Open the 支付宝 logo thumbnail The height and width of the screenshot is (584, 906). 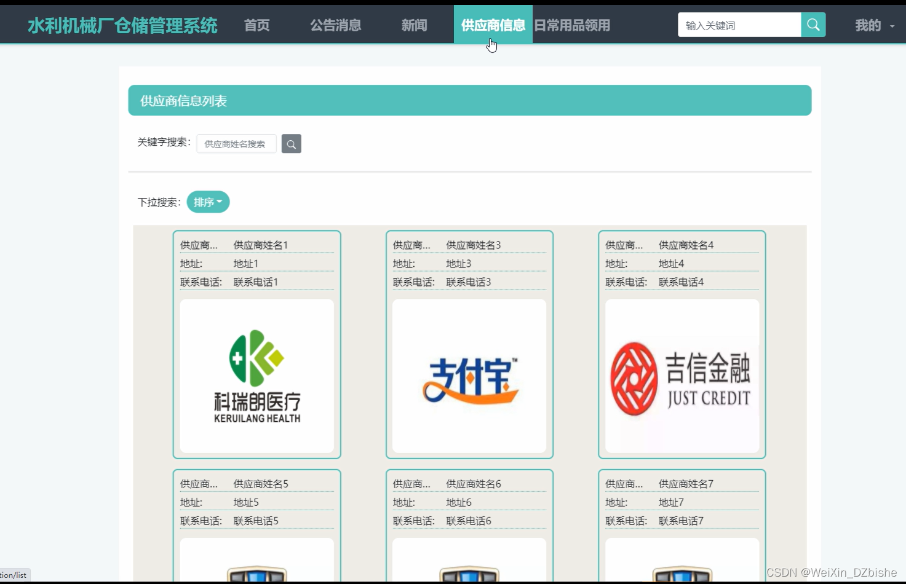[469, 376]
